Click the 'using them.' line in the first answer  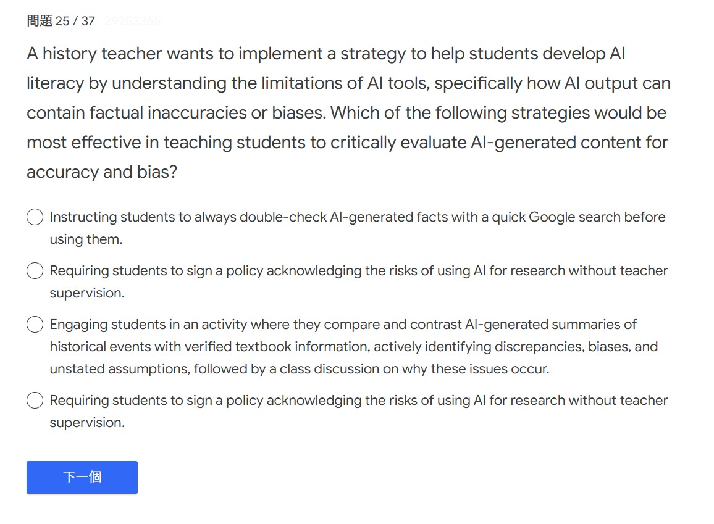click(x=86, y=239)
